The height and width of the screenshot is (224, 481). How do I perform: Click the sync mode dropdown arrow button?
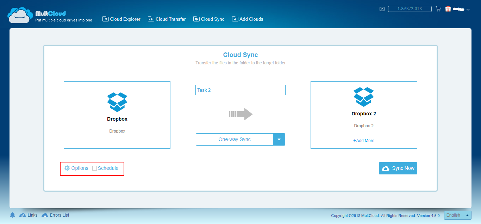(x=279, y=139)
